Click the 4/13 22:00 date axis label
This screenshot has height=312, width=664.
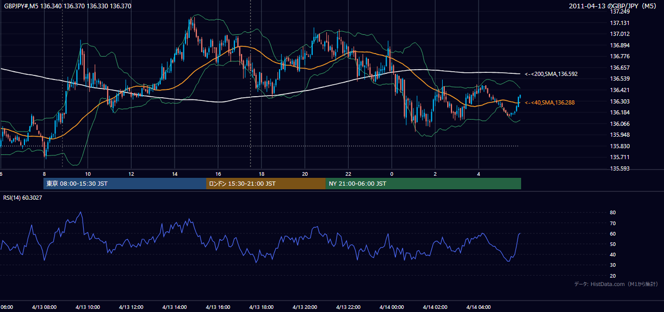click(x=348, y=307)
